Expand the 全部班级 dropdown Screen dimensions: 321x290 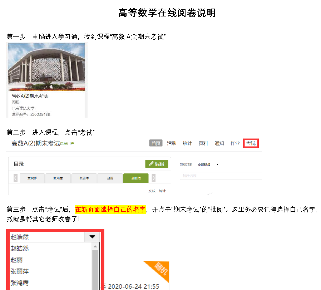tap(208, 164)
